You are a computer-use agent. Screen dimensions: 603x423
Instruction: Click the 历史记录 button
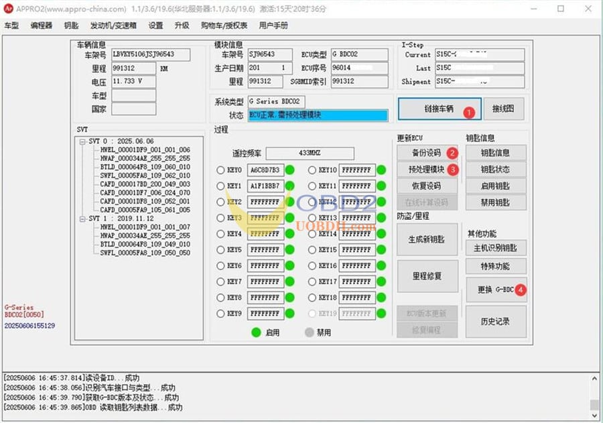point(496,322)
